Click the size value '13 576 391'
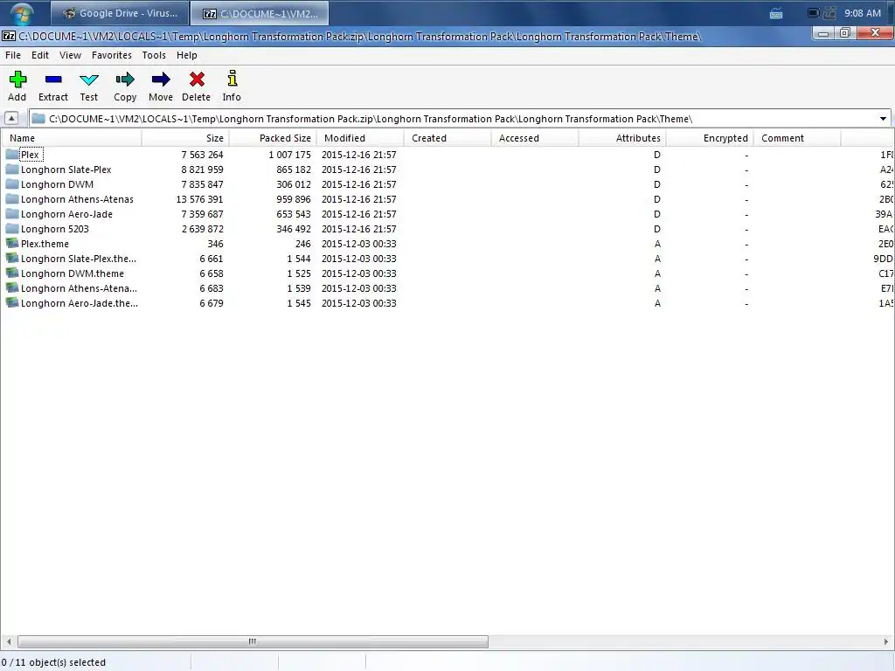 [x=200, y=199]
